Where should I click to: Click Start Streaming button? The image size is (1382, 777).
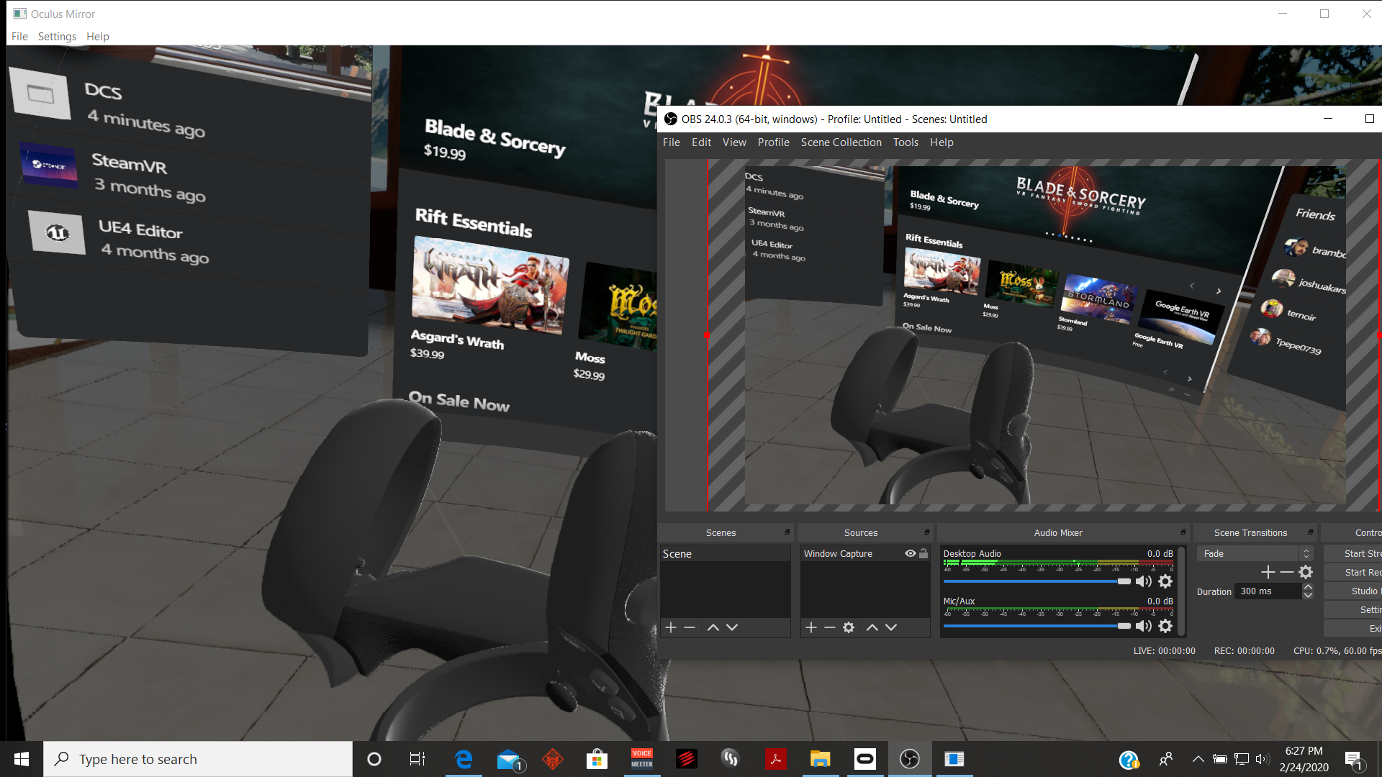[1353, 553]
